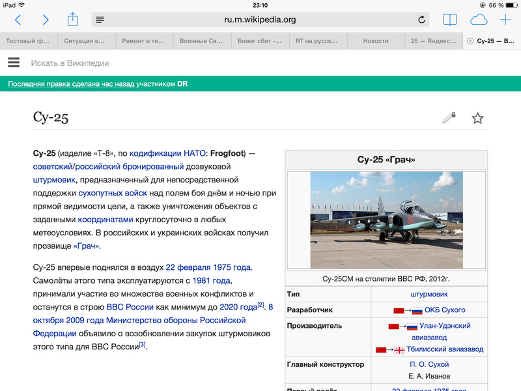The width and height of the screenshot is (521, 391).
Task: Tap the USSR flag icon in the Разработчик row
Action: (x=399, y=311)
